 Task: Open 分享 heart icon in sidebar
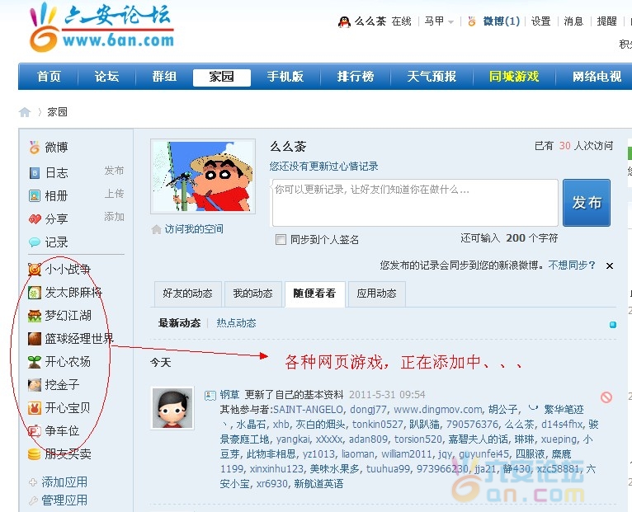coord(34,219)
